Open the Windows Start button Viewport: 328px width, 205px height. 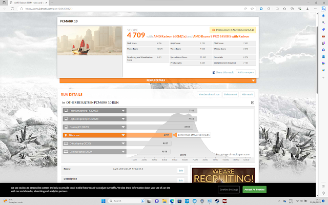pyautogui.click(x=104, y=201)
